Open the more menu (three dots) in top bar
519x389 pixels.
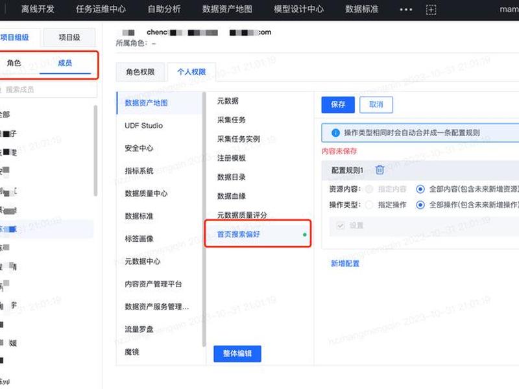406,10
